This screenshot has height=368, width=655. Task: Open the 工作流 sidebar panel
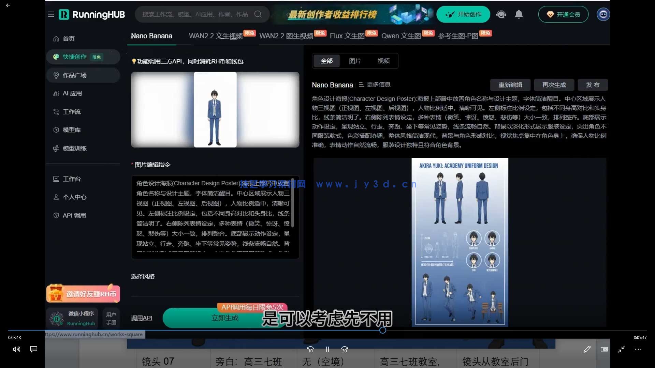point(72,111)
